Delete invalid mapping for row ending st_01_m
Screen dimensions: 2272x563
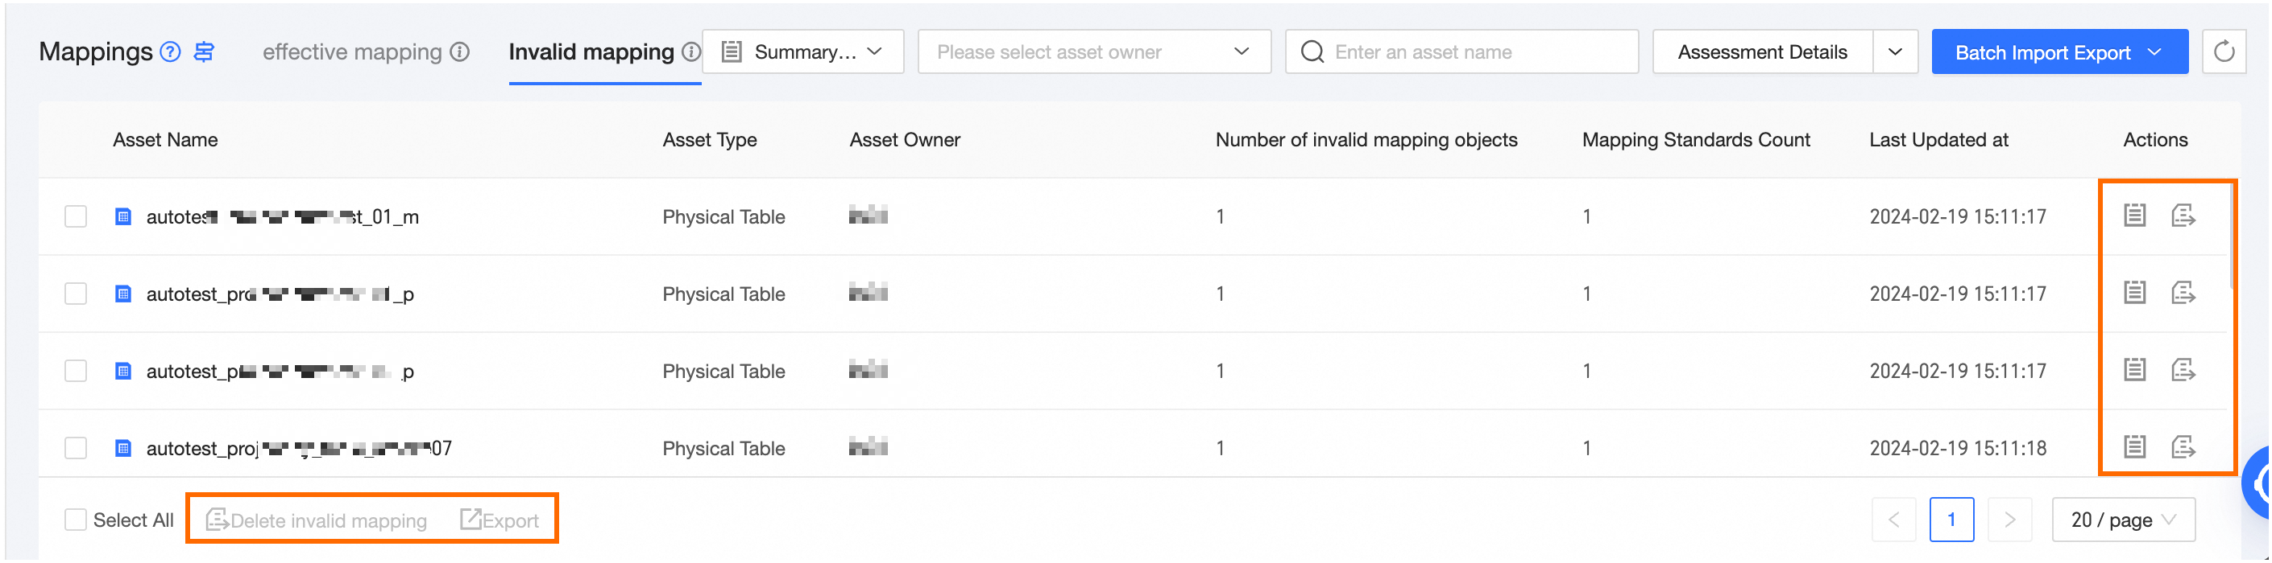2183,215
